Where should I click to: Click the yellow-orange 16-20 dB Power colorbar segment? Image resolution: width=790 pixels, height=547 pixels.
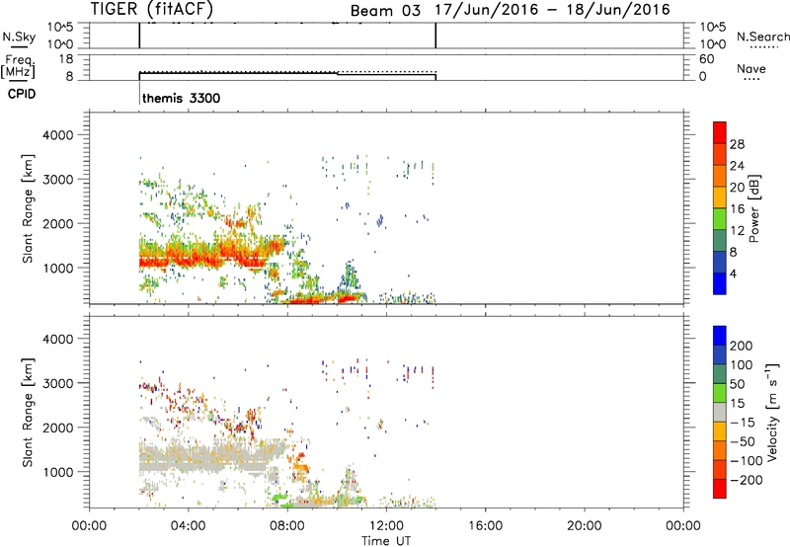coord(720,196)
